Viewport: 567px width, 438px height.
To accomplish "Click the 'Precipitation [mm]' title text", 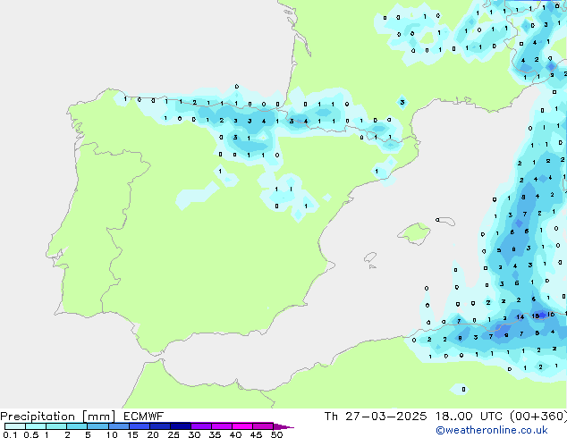I will point(58,417).
